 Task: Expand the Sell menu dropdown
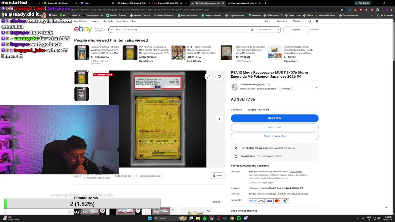[267, 21]
